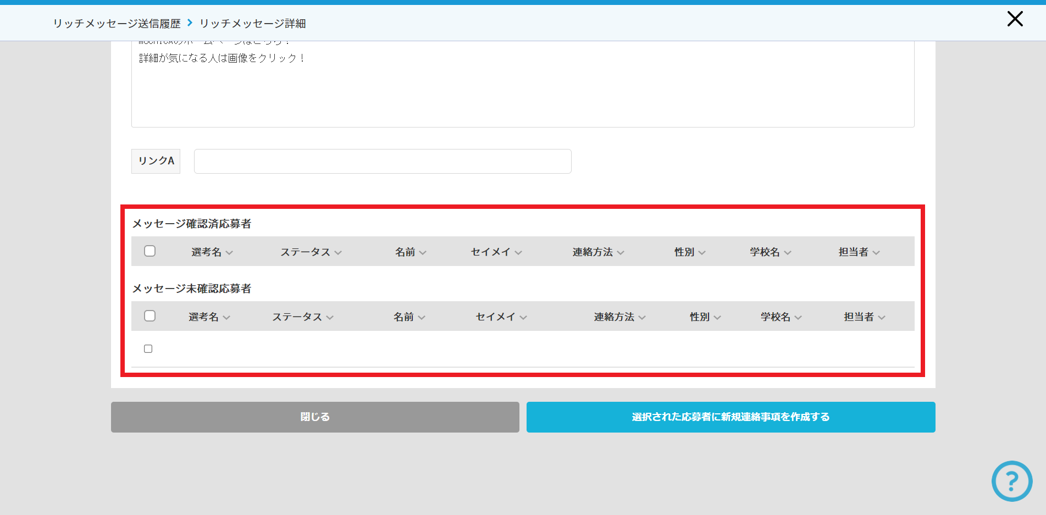Click 選択された応募者に新規連絡事項を作成する button
The height and width of the screenshot is (515, 1046).
click(730, 417)
